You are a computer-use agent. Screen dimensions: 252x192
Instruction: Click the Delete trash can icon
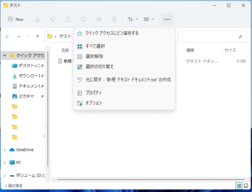pos(114,19)
